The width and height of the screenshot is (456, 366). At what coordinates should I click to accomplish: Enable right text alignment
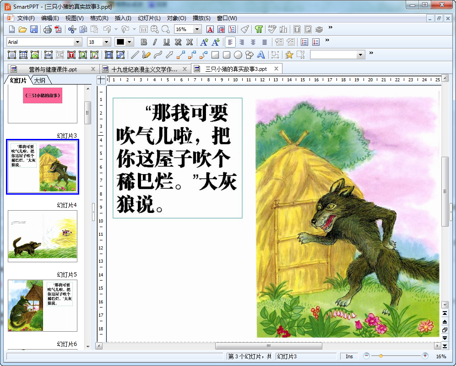pos(242,42)
